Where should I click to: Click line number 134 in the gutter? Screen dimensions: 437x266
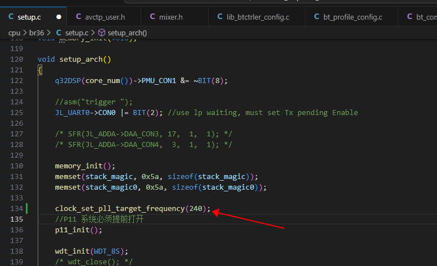point(16,208)
